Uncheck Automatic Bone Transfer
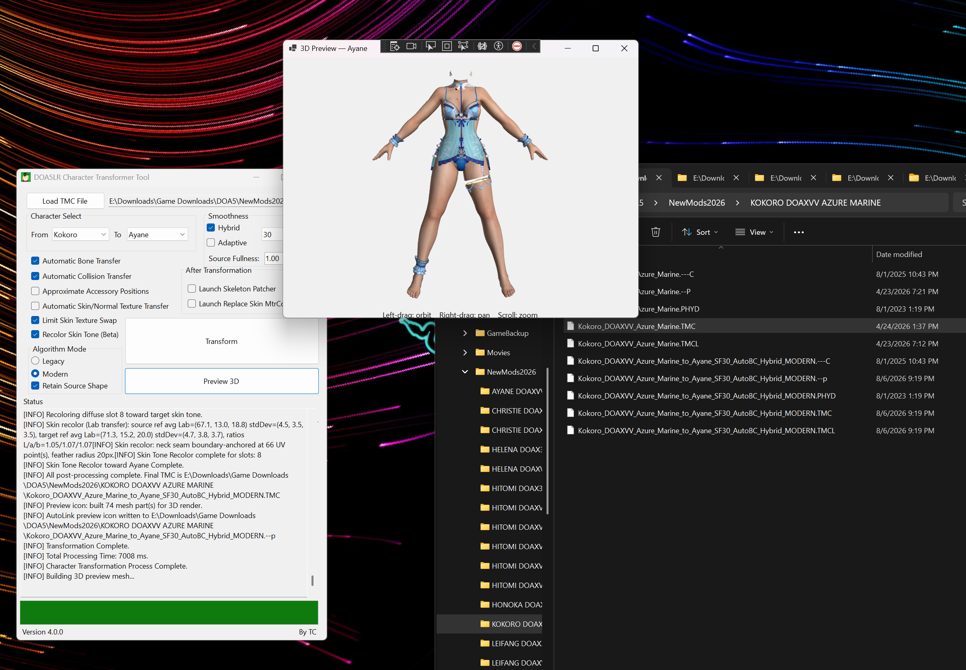966x670 pixels. click(x=35, y=261)
